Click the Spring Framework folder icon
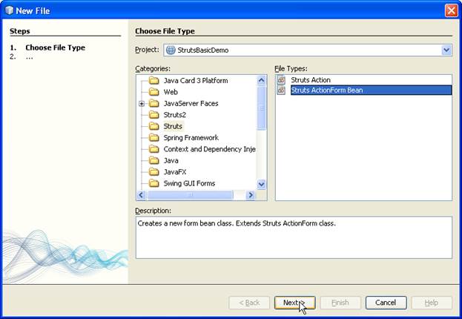 (x=154, y=138)
